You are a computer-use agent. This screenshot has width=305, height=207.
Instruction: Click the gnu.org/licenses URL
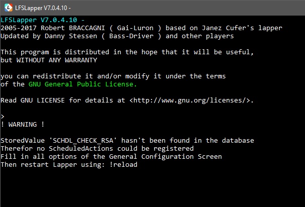[x=190, y=100]
